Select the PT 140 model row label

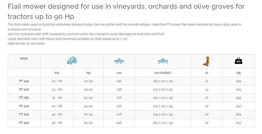[24, 81]
